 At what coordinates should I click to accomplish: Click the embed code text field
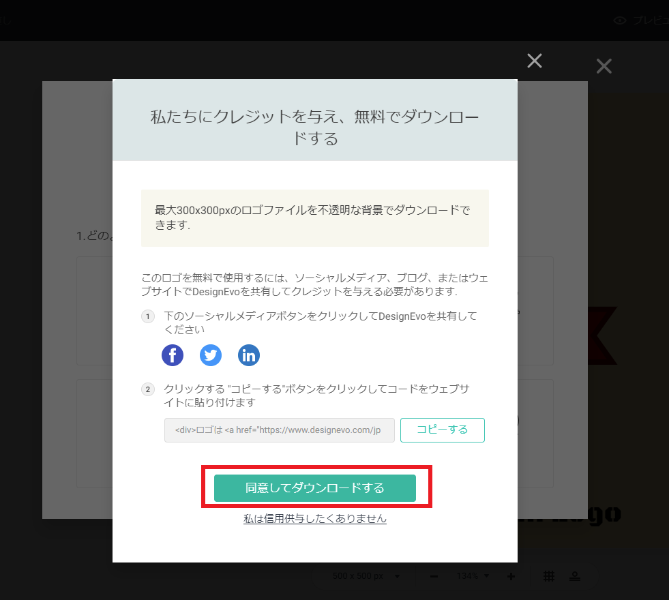[x=280, y=430]
